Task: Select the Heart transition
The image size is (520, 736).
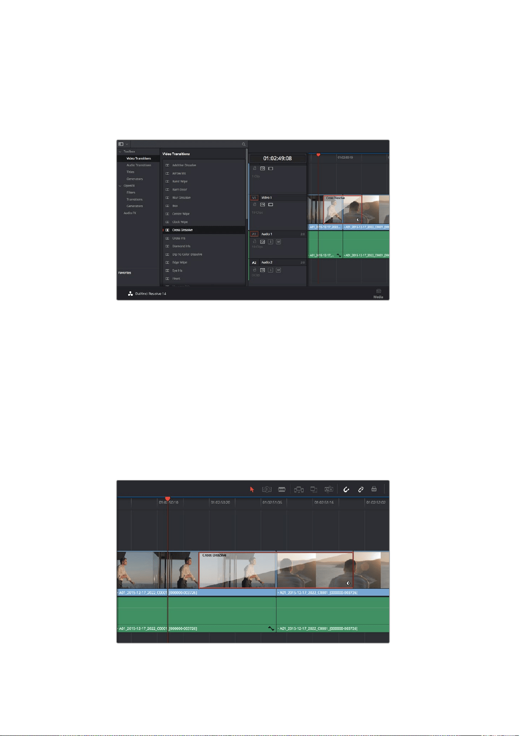Action: 204,278
